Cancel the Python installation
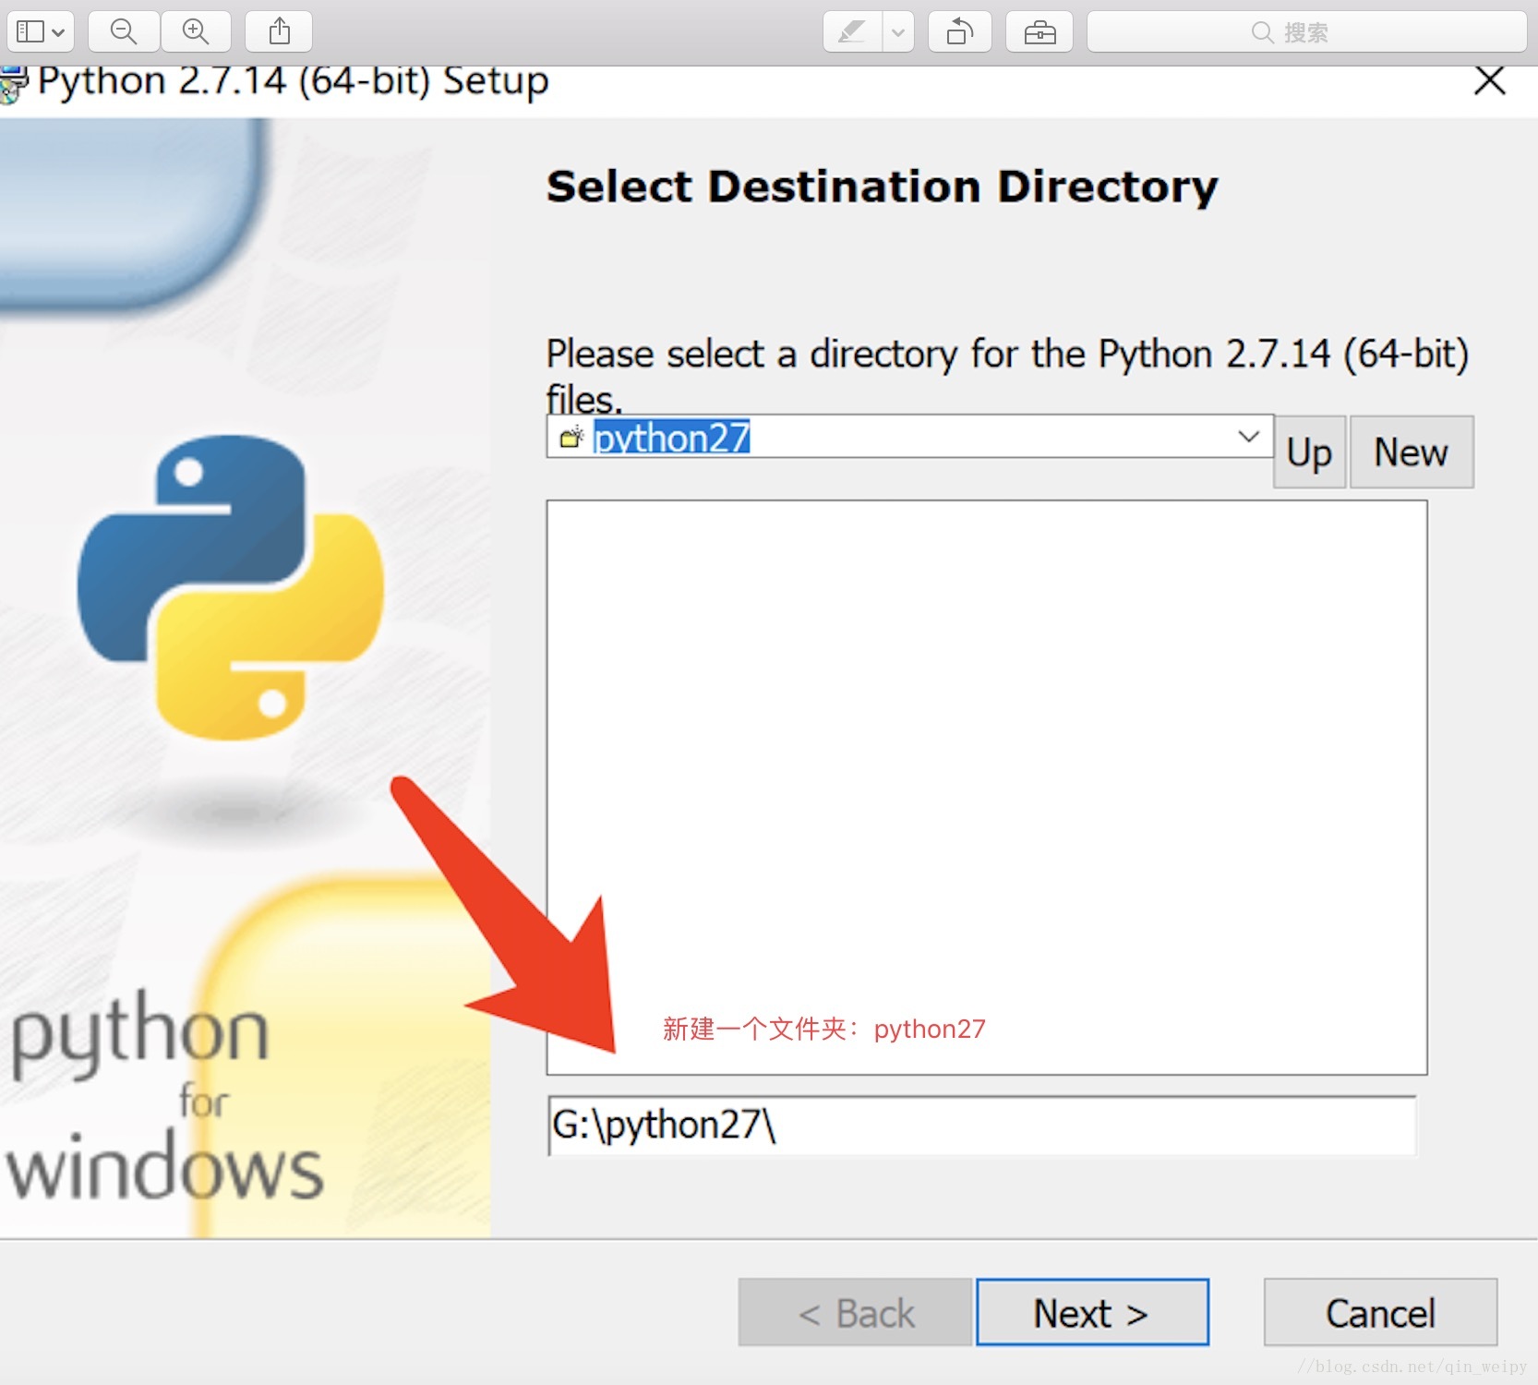Screen dimensions: 1538x1385 pos(1380,1312)
